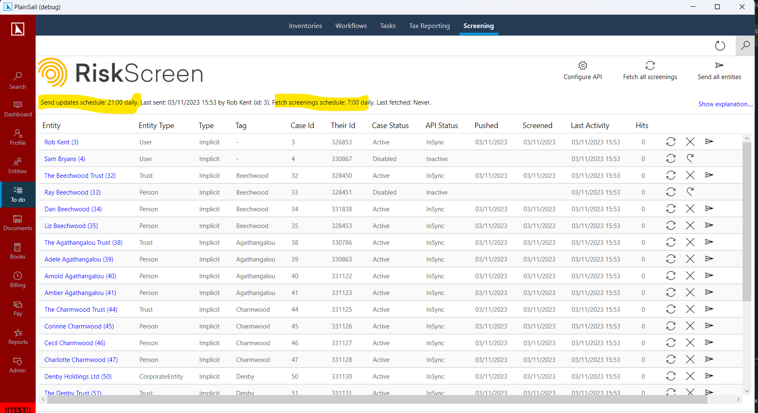
Task: Switch to the Tax Reporting tab
Action: [x=429, y=26]
